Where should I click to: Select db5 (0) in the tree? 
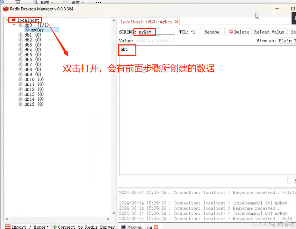click(32, 54)
